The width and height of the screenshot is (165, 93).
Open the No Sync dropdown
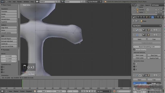pos(104,91)
